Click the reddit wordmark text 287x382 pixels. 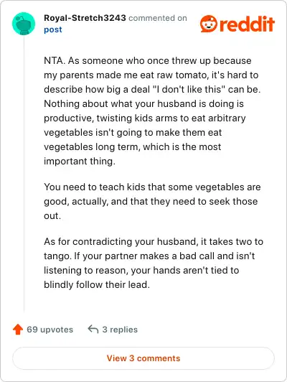[x=247, y=24]
